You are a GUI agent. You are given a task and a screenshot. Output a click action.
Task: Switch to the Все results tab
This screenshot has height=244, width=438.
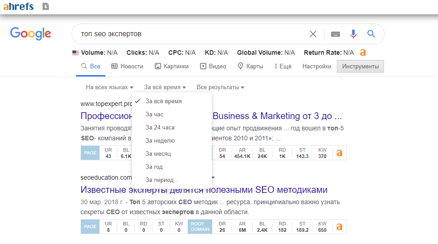click(90, 67)
